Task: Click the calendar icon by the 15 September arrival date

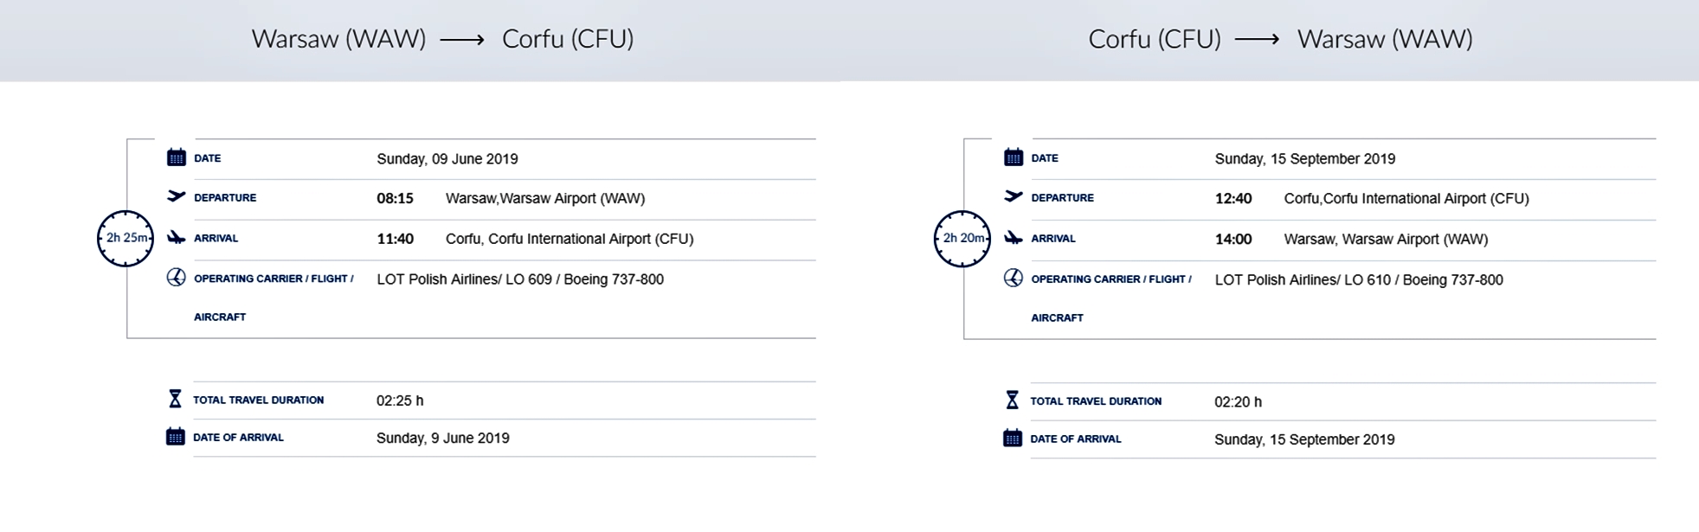Action: coord(1012,438)
